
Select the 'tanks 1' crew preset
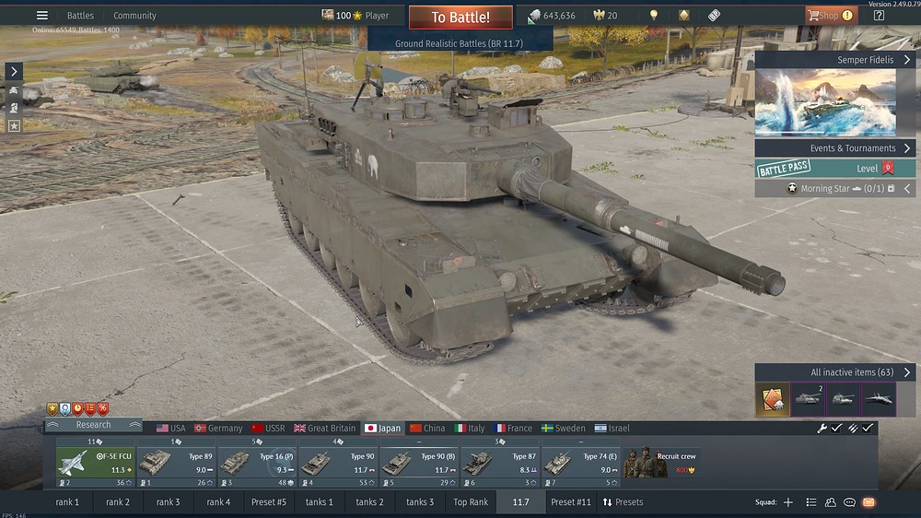click(320, 502)
